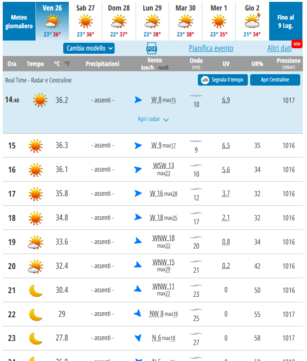Click temperature 36.3 in the 15 row

click(x=62, y=145)
